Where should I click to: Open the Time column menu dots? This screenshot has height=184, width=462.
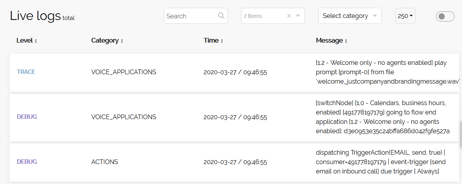click(x=222, y=41)
